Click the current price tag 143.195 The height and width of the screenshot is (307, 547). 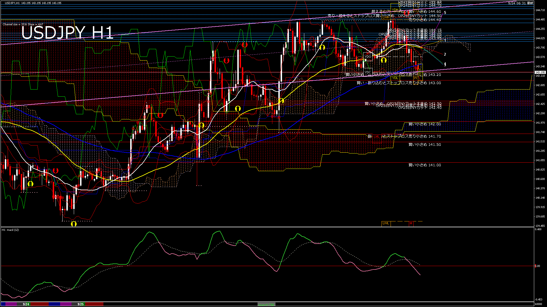coord(540,72)
